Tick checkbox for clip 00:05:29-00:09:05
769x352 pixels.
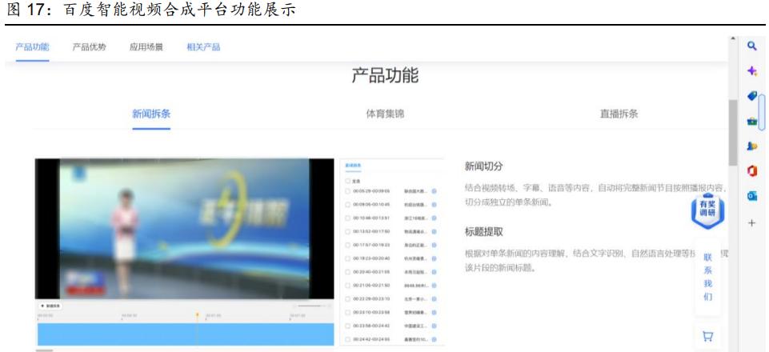pos(348,191)
